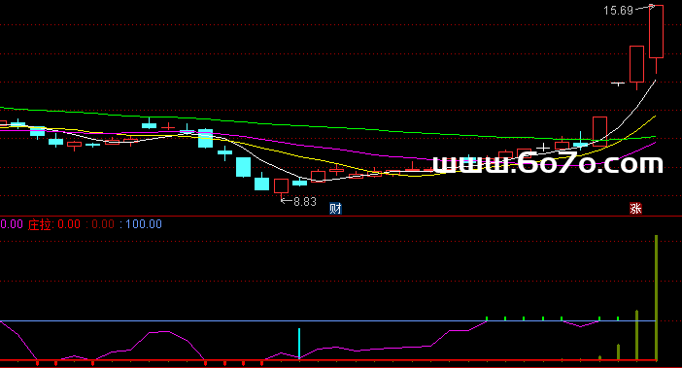Click the magenta 0.00 indicator value

coord(12,224)
